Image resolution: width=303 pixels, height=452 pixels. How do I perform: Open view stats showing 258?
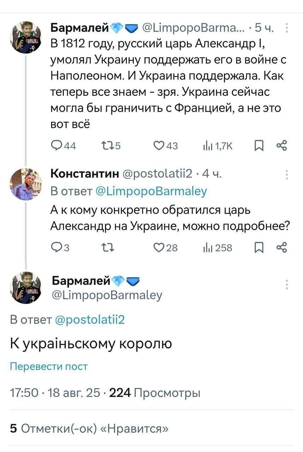(206, 248)
